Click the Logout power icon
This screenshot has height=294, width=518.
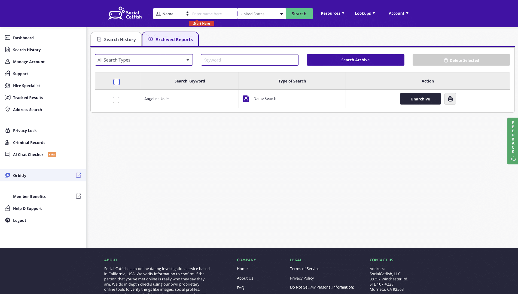pos(8,220)
